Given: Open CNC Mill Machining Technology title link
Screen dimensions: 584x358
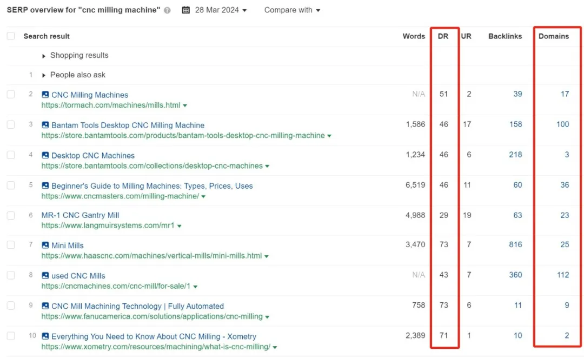Looking at the screenshot, I should pyautogui.click(x=137, y=306).
